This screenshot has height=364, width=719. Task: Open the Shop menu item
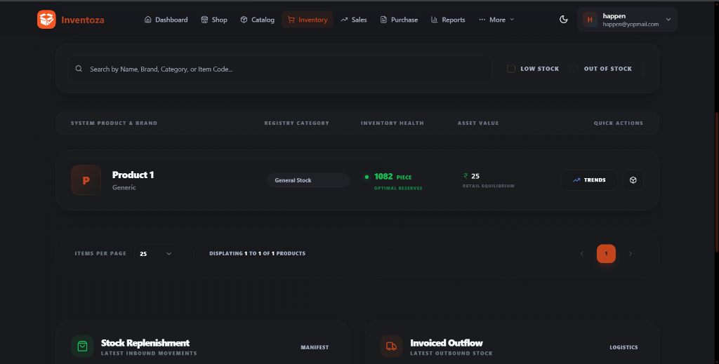click(x=214, y=20)
